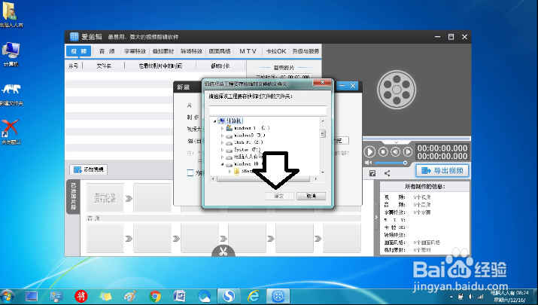Step forward one frame in preview
This screenshot has height=305, width=538.
pyautogui.click(x=408, y=152)
